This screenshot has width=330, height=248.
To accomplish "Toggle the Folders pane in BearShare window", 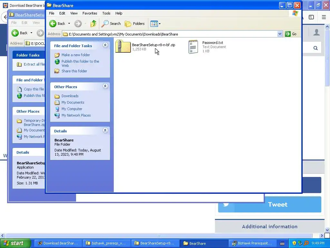I will click(134, 24).
